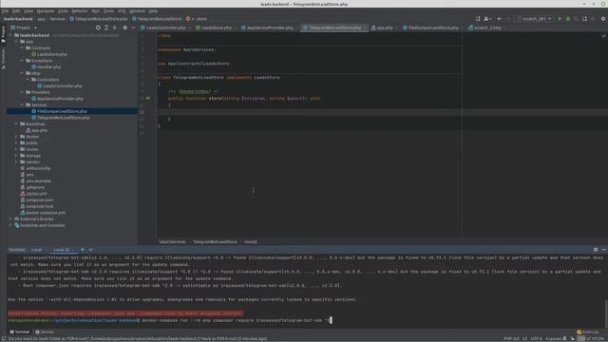Click the inspections checkmark at editor top right
This screenshot has height=342, width=608.
point(603,36)
